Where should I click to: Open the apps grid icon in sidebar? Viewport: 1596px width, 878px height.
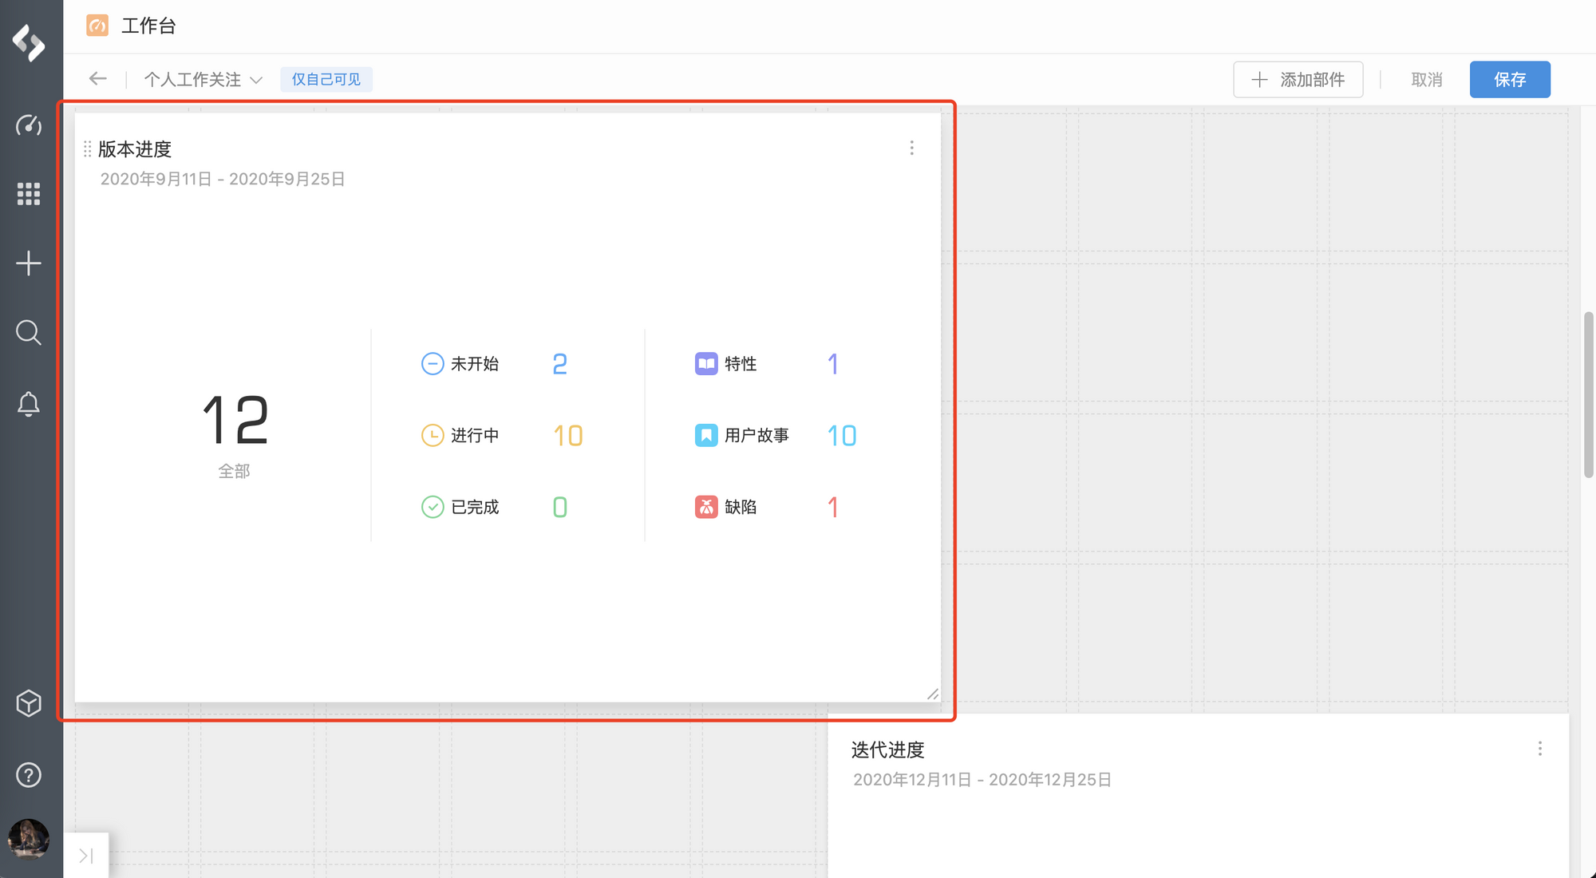[29, 194]
